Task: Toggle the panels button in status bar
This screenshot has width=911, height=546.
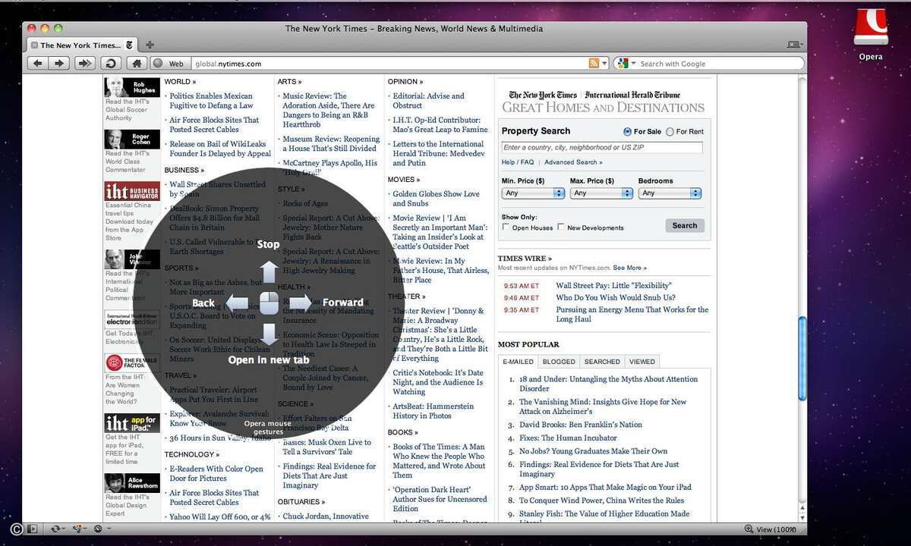Action: [x=32, y=529]
